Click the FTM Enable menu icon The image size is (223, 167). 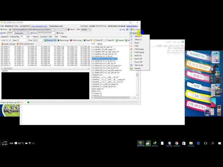131,49
